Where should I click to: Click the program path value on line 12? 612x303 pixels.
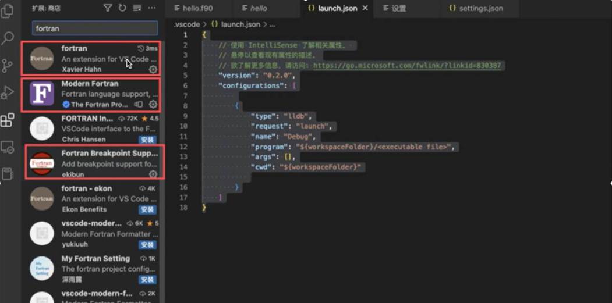tap(372, 147)
